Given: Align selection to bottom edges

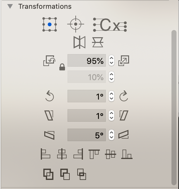Looking at the screenshot, I should (x=127, y=154).
